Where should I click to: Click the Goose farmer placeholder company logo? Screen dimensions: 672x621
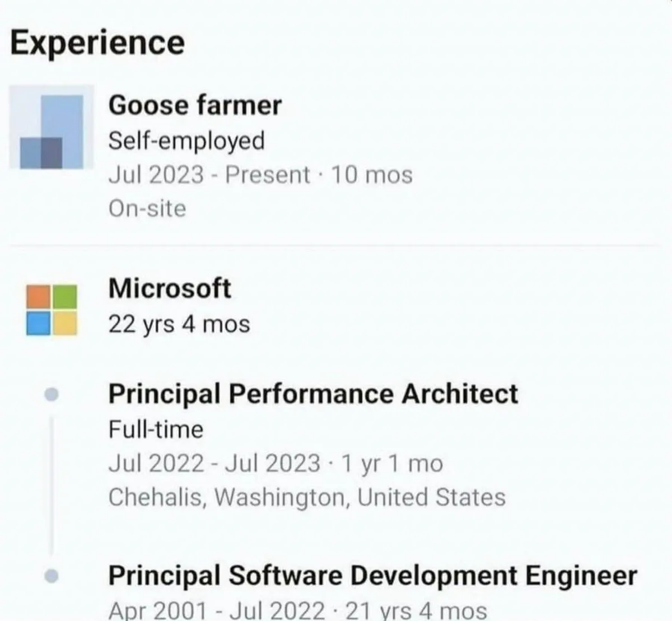[52, 128]
